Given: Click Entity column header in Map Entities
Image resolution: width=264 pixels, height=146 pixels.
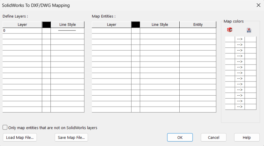Looking at the screenshot, I should (x=198, y=24).
